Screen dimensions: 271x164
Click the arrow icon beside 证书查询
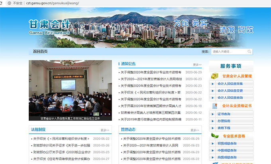tap(213, 114)
